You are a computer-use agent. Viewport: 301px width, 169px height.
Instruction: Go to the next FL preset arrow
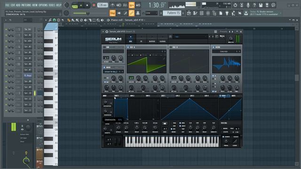coord(232,31)
